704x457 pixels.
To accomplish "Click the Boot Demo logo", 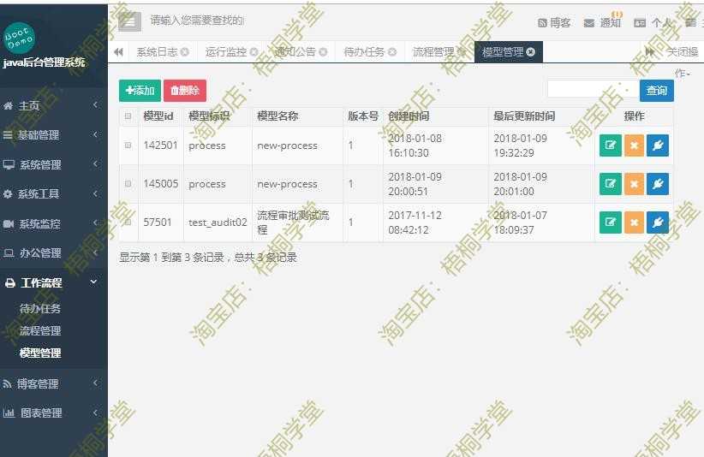I will [x=19, y=38].
